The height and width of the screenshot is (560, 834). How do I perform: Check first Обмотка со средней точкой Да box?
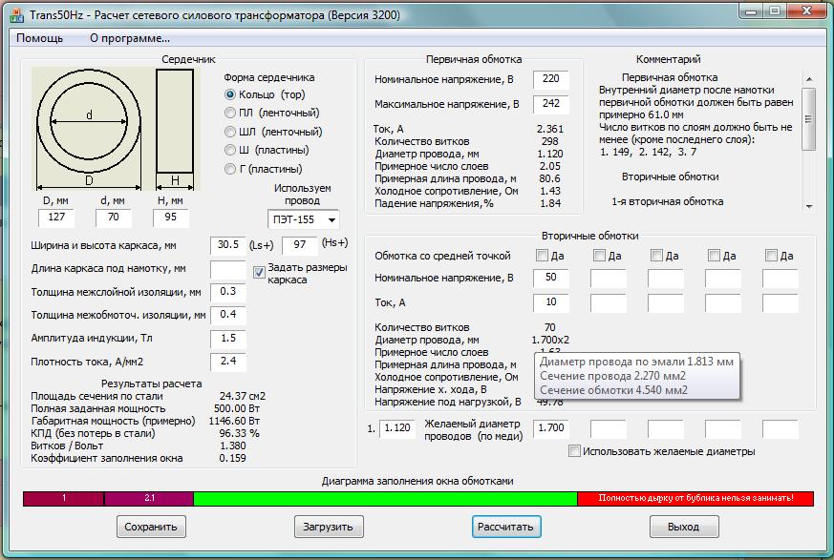pyautogui.click(x=543, y=256)
